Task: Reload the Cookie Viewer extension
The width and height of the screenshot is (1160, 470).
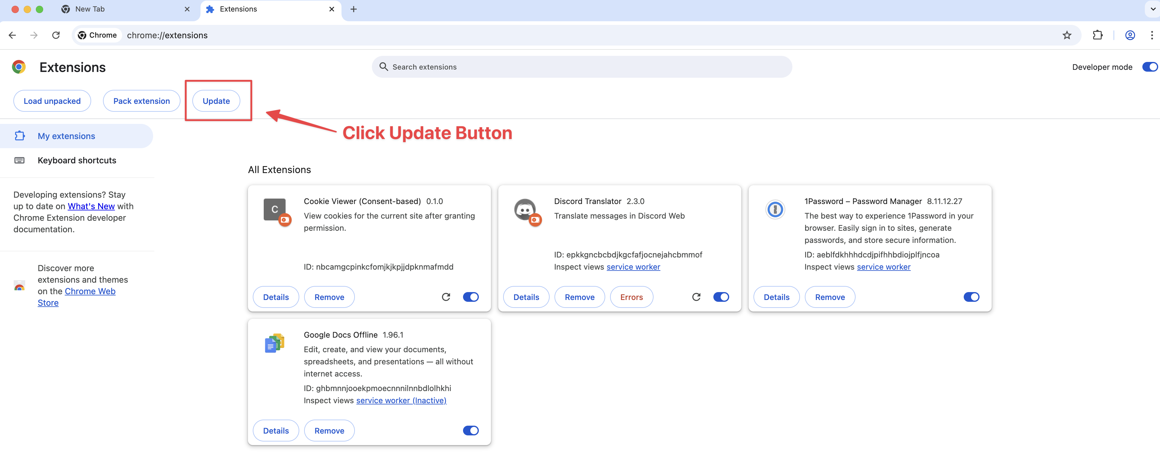Action: [x=446, y=297]
